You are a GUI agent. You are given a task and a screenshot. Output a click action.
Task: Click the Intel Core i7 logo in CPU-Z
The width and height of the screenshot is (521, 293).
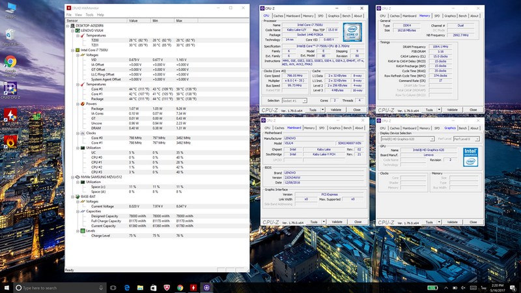coord(352,32)
